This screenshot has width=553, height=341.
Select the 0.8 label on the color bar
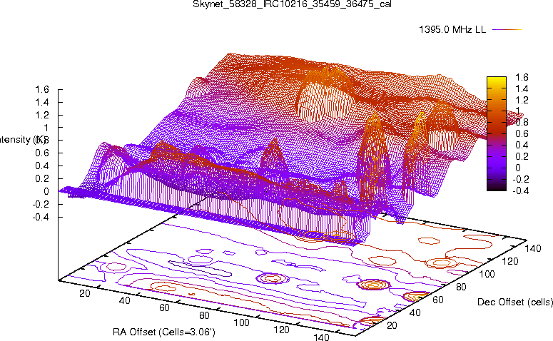tap(522, 123)
